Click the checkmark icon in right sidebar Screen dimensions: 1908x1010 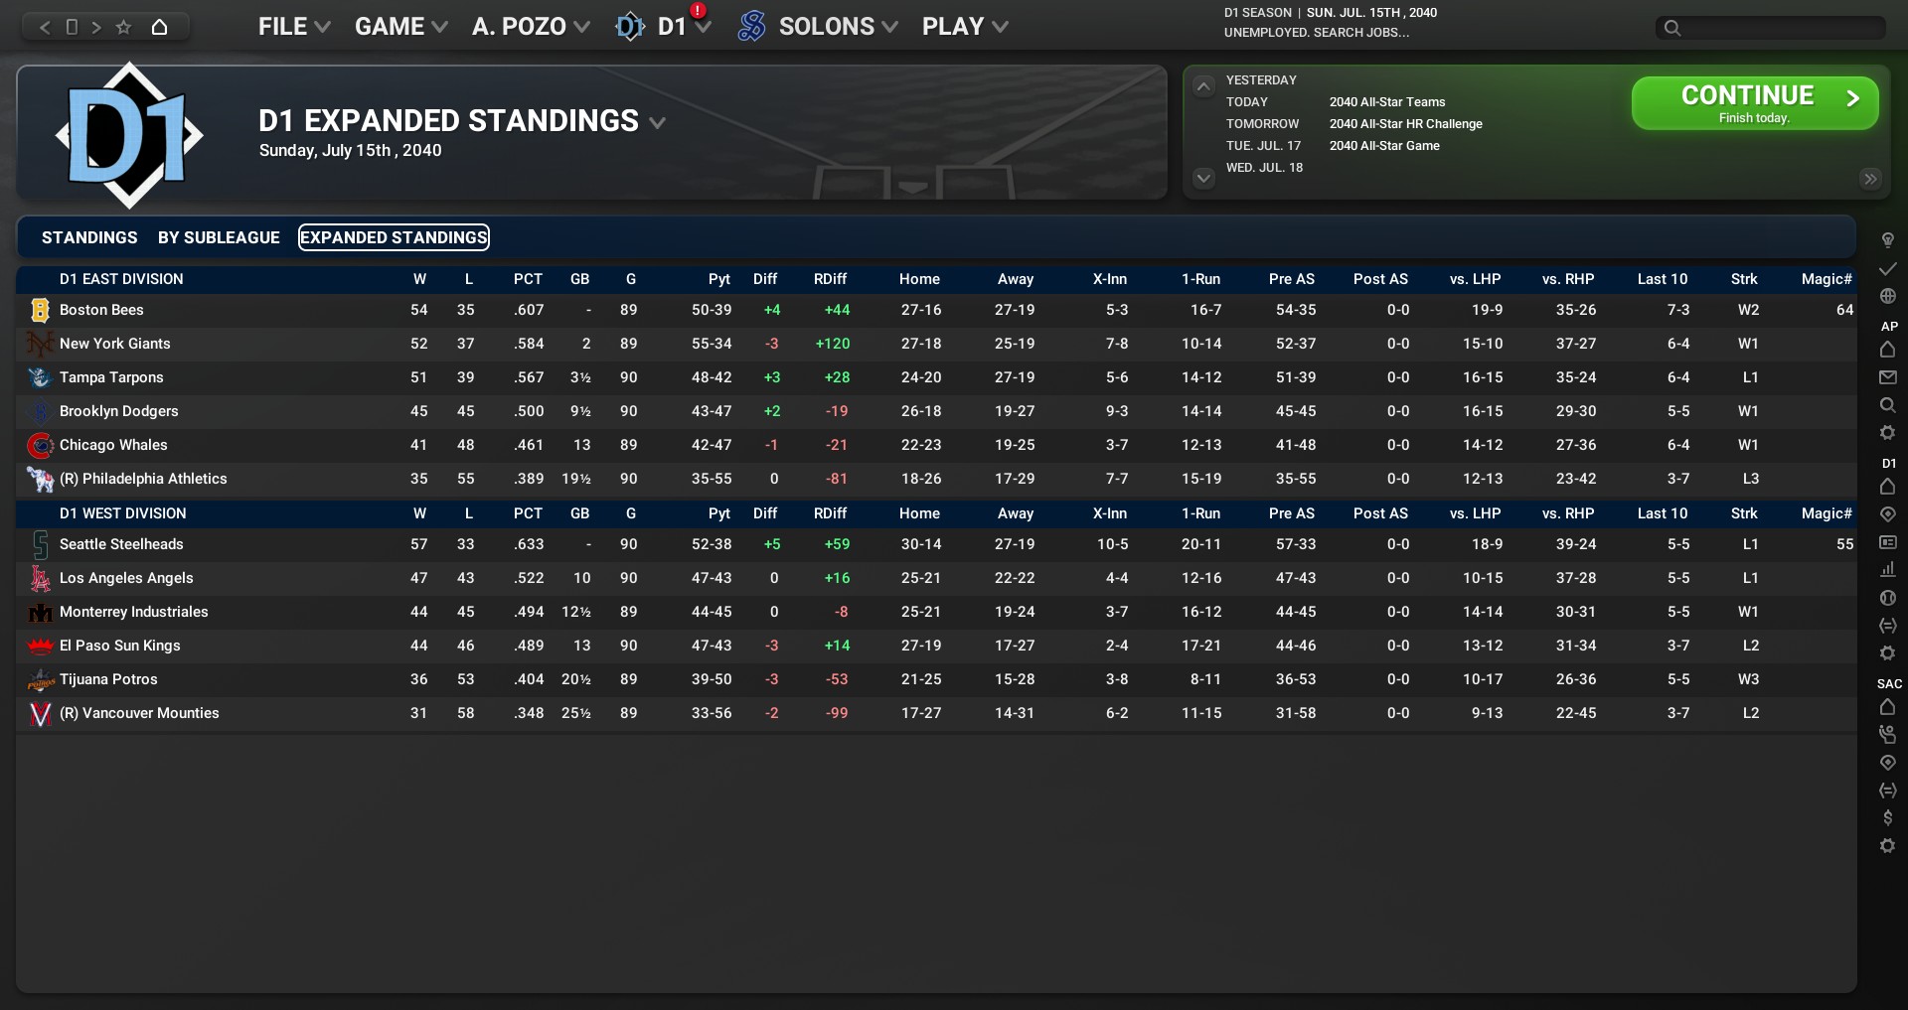coord(1887,268)
